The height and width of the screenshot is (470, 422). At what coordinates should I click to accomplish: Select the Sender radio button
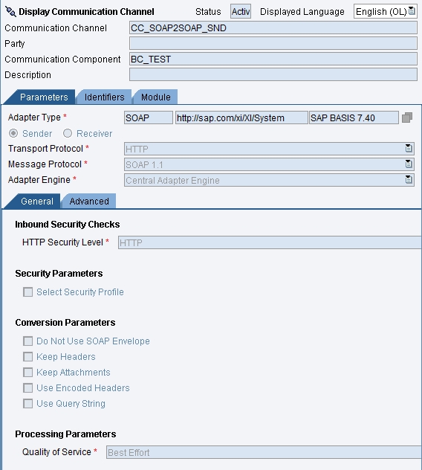pos(13,133)
